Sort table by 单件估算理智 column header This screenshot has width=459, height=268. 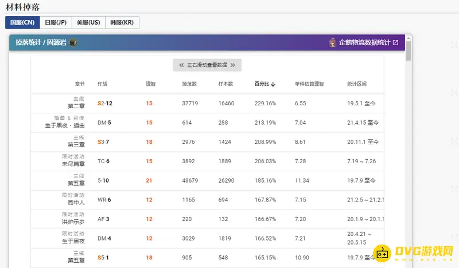click(x=309, y=84)
